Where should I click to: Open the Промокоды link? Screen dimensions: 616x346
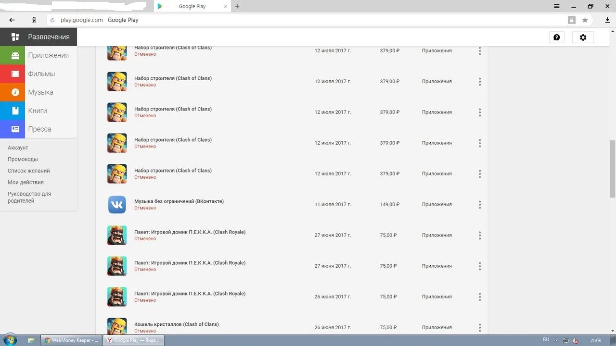(x=23, y=159)
